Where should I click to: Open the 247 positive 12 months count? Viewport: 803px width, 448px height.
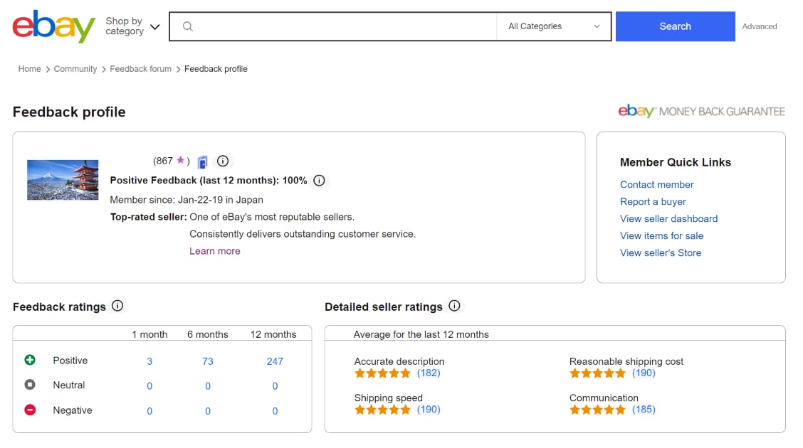pos(275,361)
